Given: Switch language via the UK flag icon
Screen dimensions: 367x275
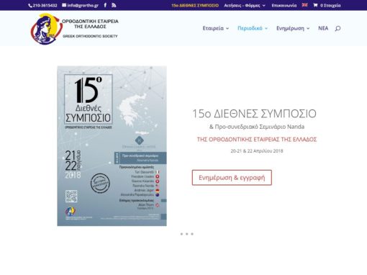Looking at the screenshot, I should (304, 5).
